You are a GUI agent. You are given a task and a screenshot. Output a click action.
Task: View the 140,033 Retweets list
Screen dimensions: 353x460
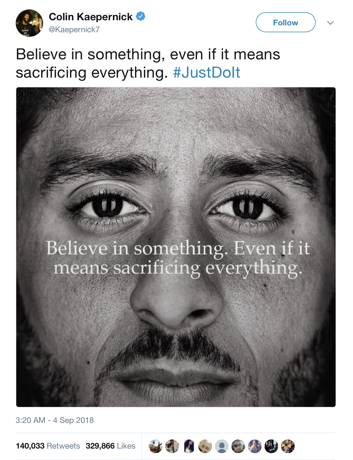pos(48,446)
